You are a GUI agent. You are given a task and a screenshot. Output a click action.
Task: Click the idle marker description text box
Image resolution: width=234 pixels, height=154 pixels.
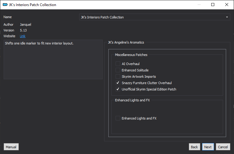(x=53, y=59)
